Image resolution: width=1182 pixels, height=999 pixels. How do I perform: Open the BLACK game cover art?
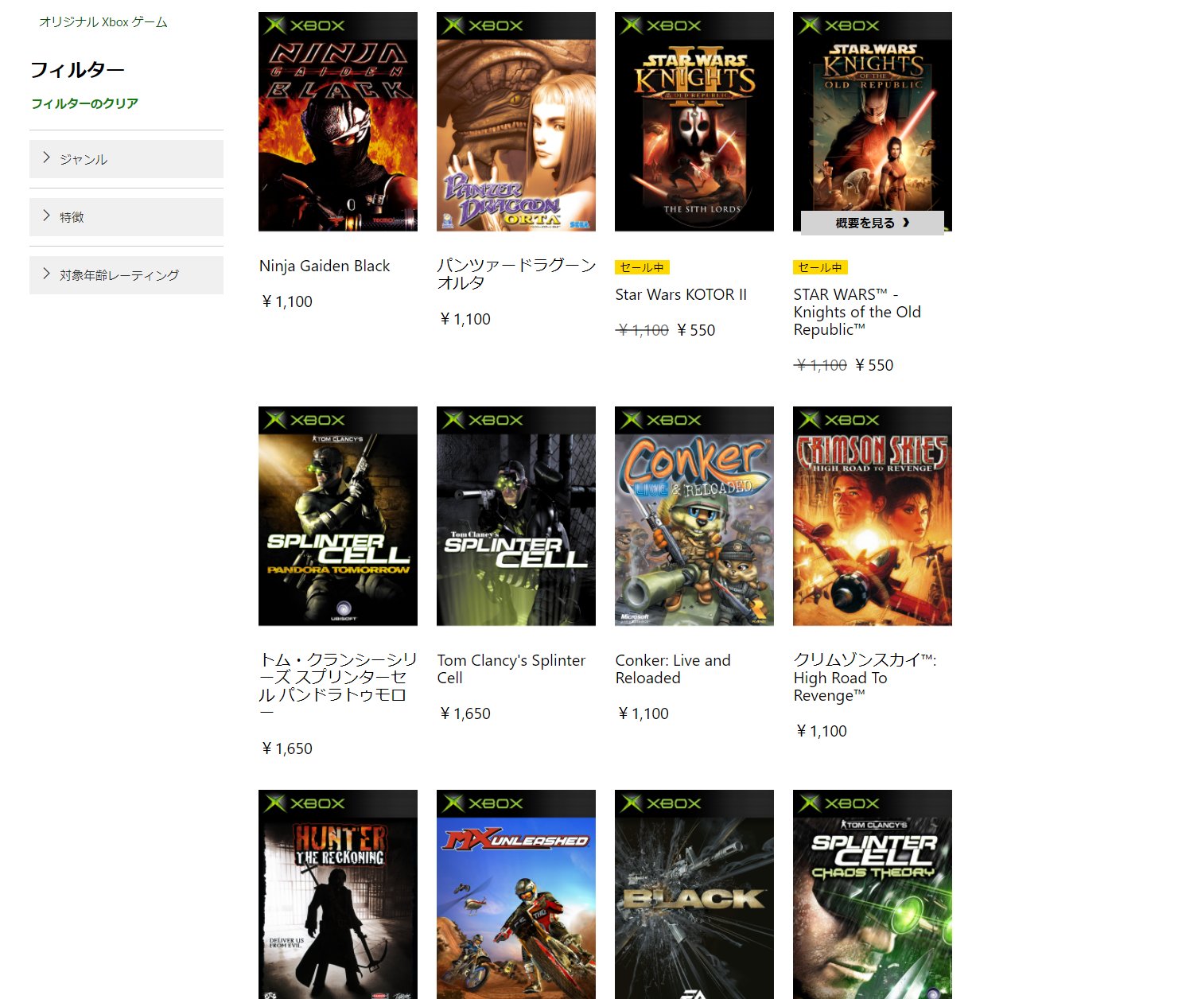(694, 894)
